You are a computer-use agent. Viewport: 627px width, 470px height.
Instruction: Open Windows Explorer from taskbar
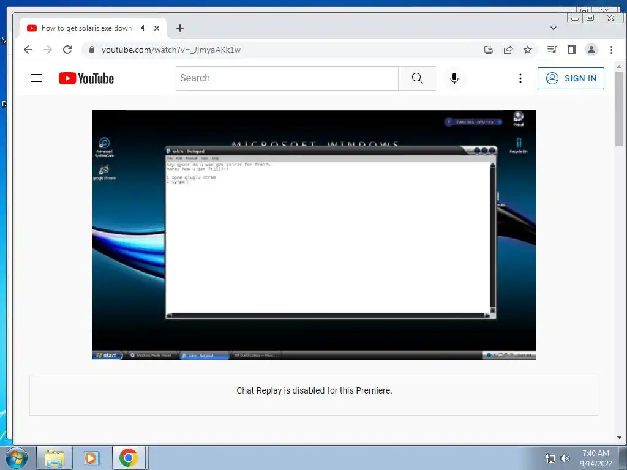(x=54, y=458)
